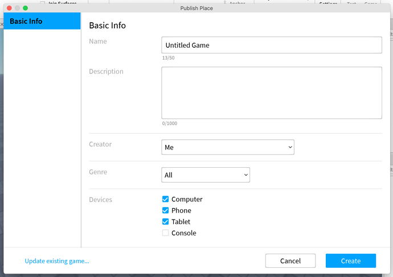
Task: Toggle the Tablet device checkbox off
Action: click(166, 222)
